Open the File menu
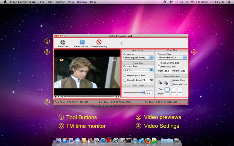The image size is (234, 146). [42, 2]
